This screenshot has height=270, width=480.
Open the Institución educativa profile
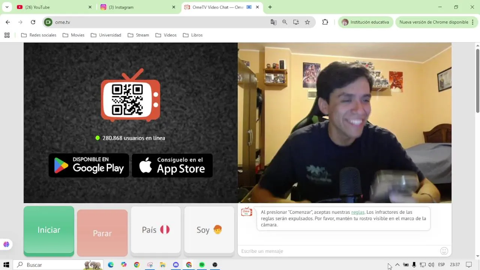click(365, 22)
